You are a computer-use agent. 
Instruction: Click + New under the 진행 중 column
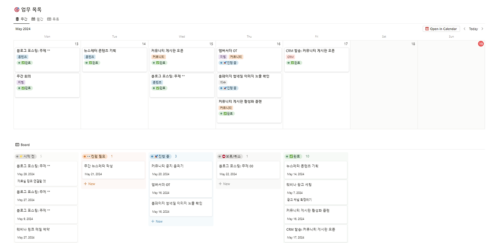pyautogui.click(x=157, y=221)
